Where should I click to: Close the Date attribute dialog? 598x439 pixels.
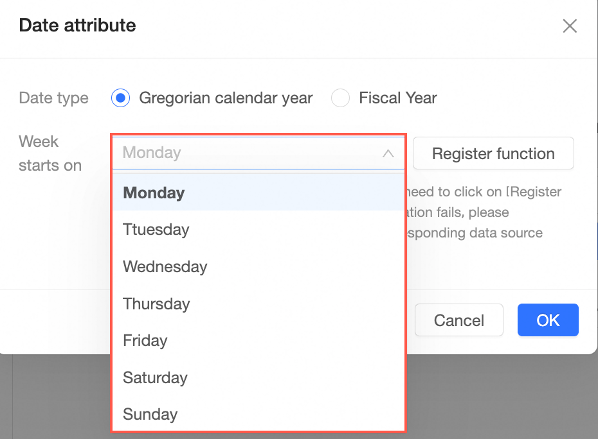(570, 26)
